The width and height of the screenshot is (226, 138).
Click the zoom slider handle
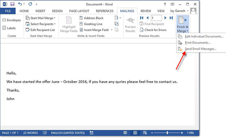[167, 133]
